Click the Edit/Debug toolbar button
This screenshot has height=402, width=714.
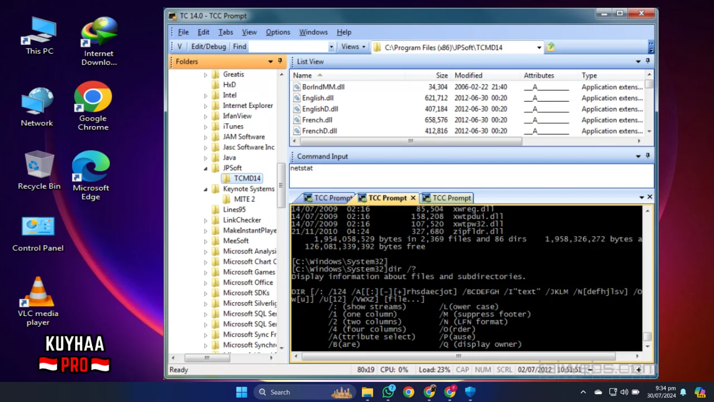pos(209,47)
